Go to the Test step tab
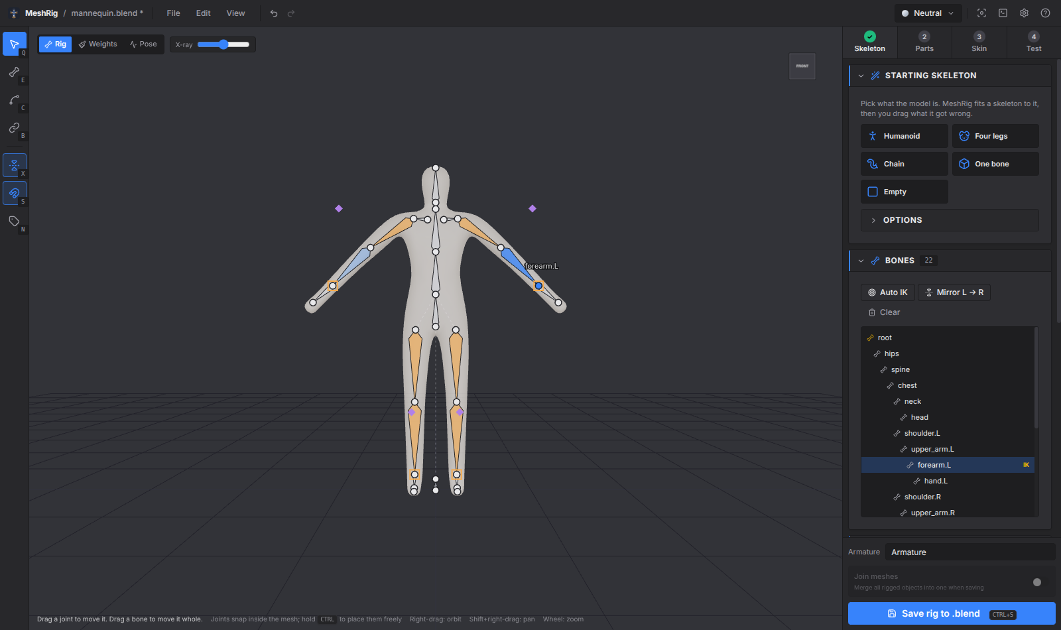 [1034, 42]
